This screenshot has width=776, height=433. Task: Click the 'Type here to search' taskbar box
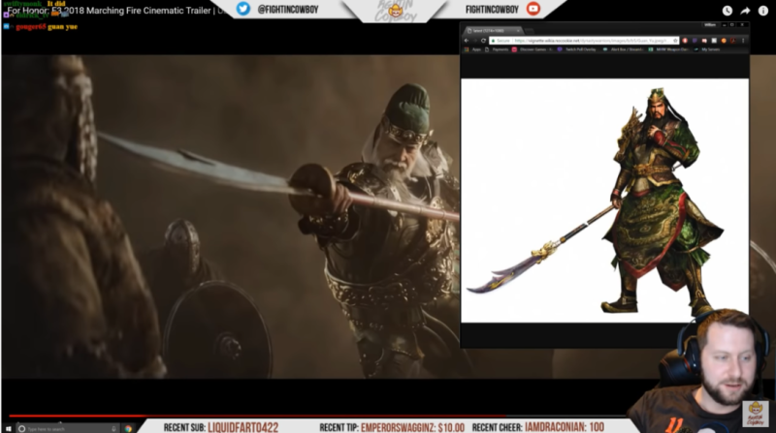(x=68, y=428)
